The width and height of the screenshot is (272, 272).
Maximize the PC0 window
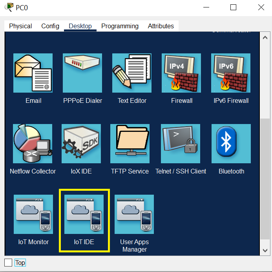pos(233,7)
